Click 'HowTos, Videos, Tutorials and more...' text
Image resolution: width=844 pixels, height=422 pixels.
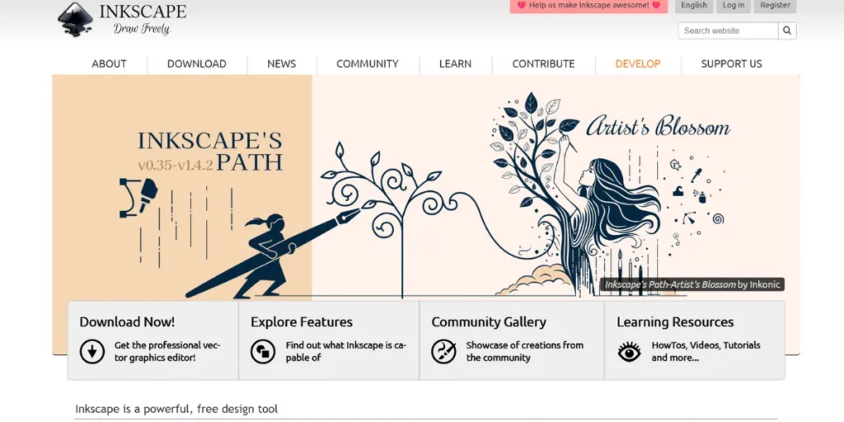tap(706, 351)
